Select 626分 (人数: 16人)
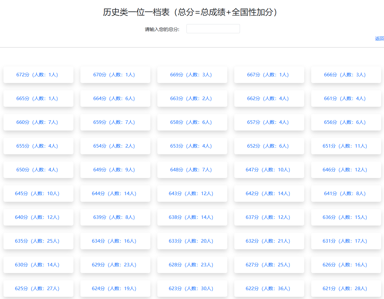This screenshot has width=384, height=299. [346, 265]
